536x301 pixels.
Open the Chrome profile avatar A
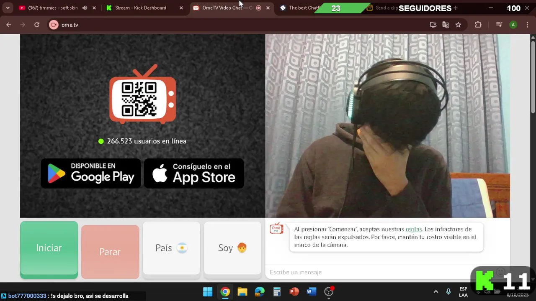(x=513, y=25)
